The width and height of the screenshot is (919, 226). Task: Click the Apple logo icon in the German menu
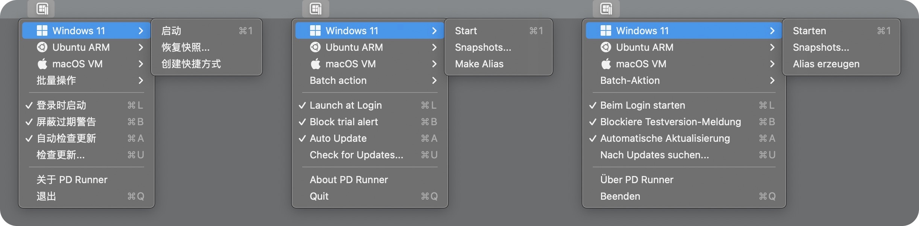pyautogui.click(x=606, y=64)
